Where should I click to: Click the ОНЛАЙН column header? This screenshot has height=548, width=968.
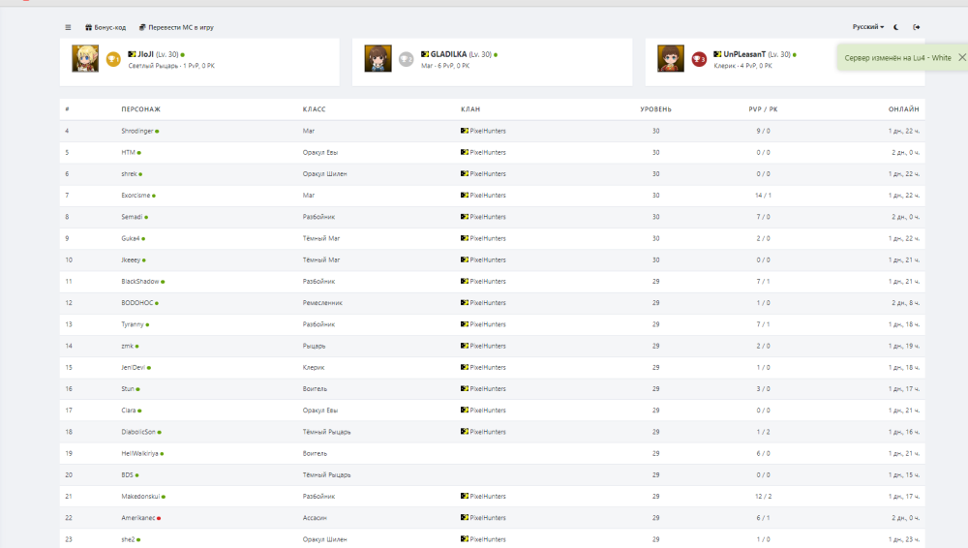903,109
